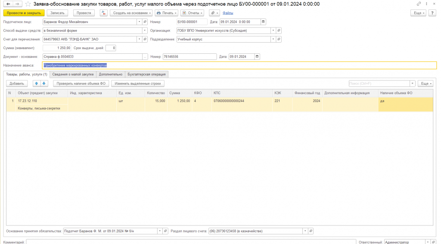
Task: Click Проверить наличие объема ФО
Action: (x=81, y=83)
